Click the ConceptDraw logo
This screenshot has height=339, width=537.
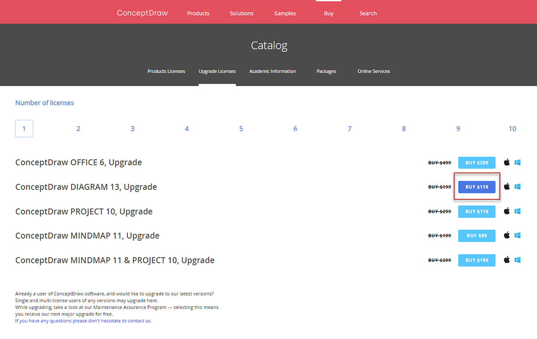(x=142, y=13)
